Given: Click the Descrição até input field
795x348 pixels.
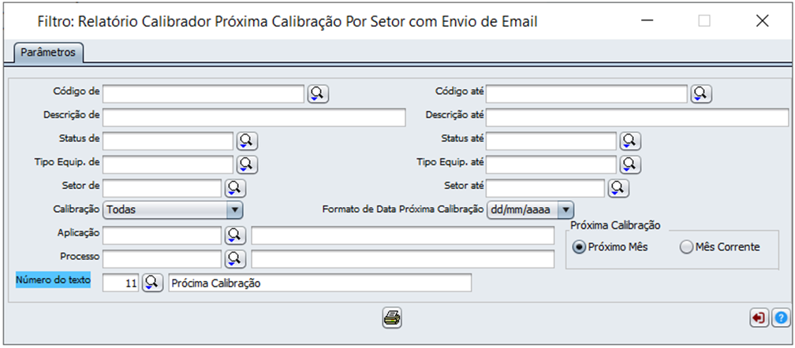Looking at the screenshot, I should (x=636, y=117).
